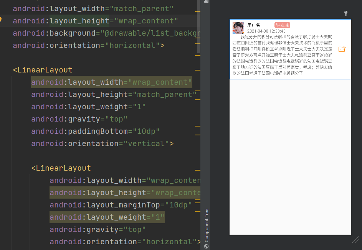Image resolution: width=362 pixels, height=250 pixels.
Task: Click the orange share icon in the preview
Action: pyautogui.click(x=342, y=49)
